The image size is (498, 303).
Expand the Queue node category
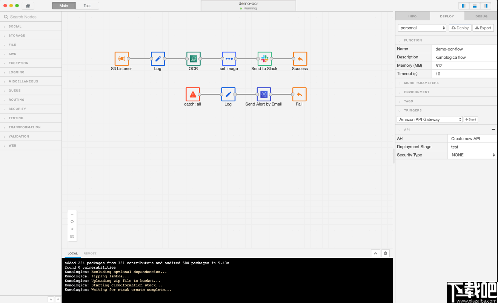[31, 90]
